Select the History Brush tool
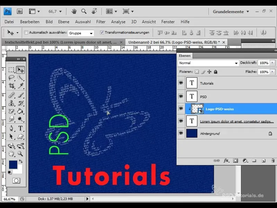Viewport: 277px width, 208px height. pos(20,103)
